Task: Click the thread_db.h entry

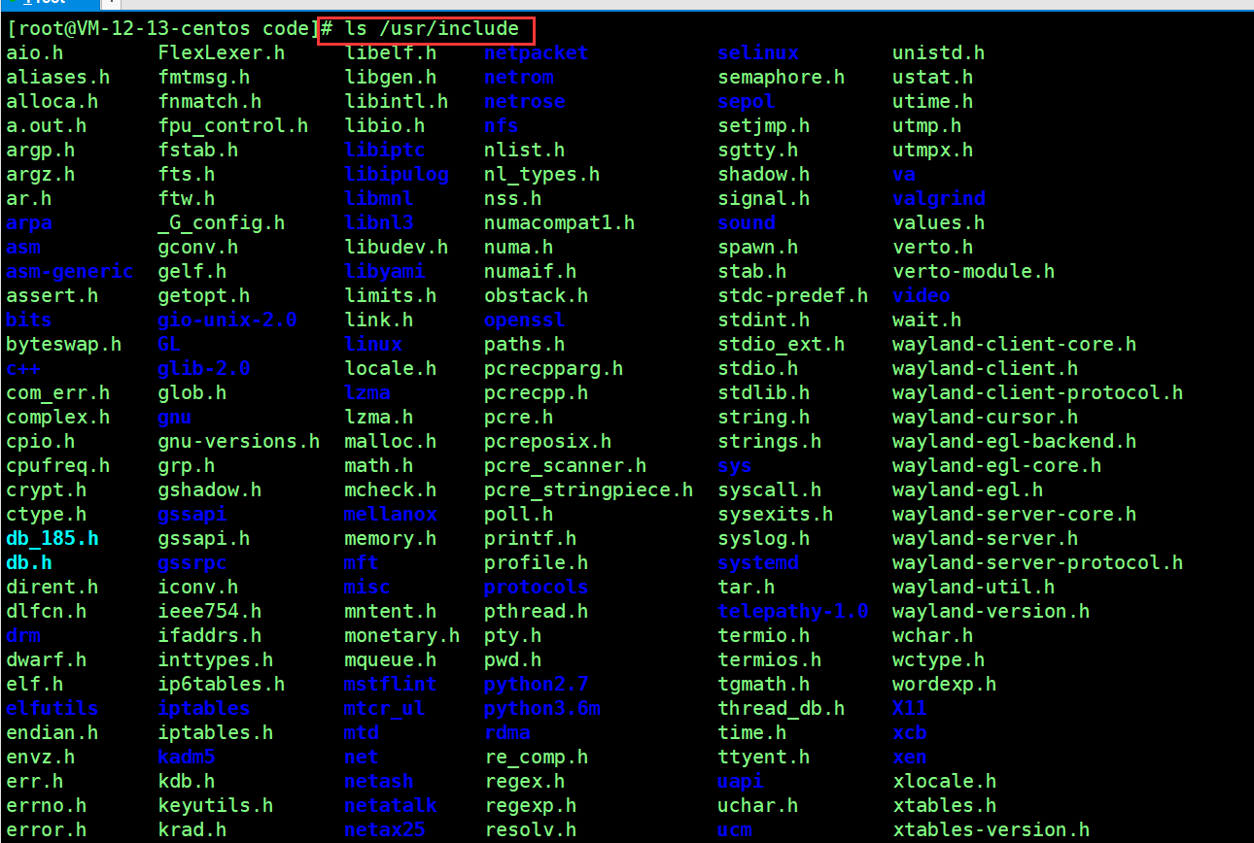Action: click(781, 709)
